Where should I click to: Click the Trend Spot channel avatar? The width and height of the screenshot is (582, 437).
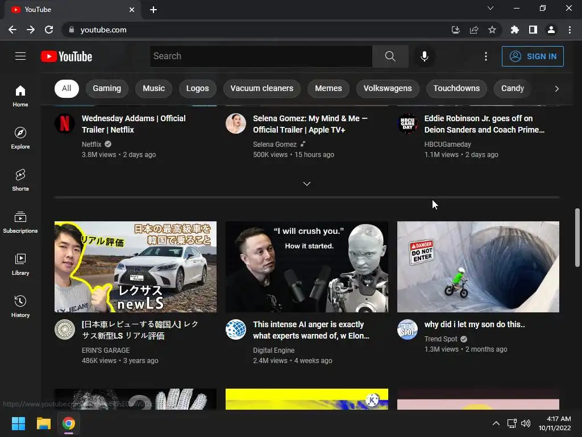(x=407, y=329)
